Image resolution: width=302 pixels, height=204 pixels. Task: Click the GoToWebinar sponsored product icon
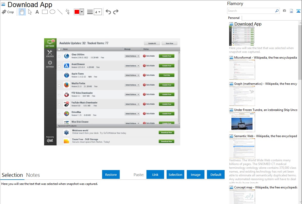coord(67,132)
